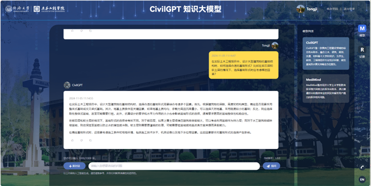Click the 1000/1000 character counter text
Screen dimensions: 371x186
point(80,159)
